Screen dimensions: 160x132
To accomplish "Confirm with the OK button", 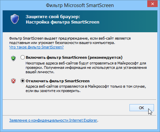I will [x=142, y=108].
